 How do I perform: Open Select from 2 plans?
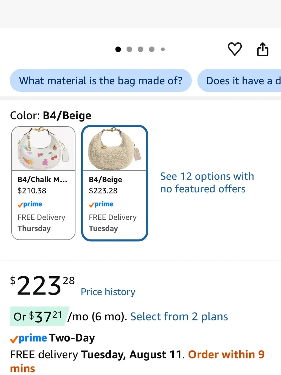click(179, 317)
